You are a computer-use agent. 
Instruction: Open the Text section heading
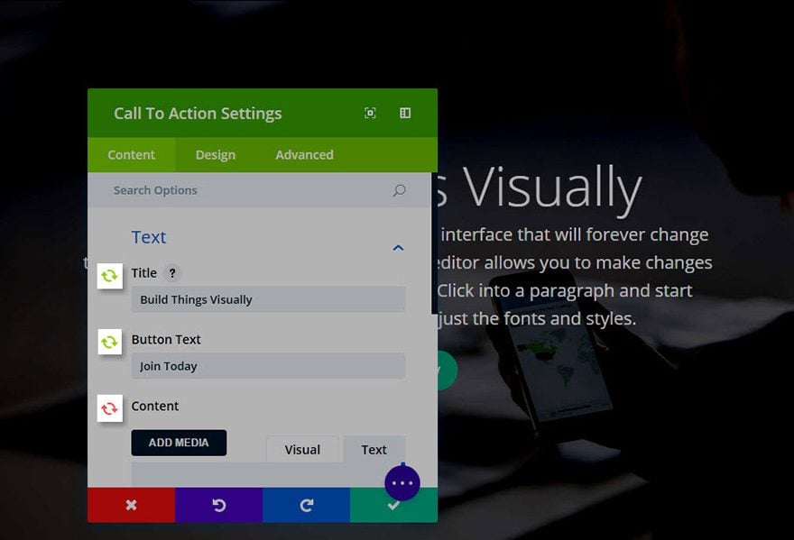pyautogui.click(x=149, y=237)
